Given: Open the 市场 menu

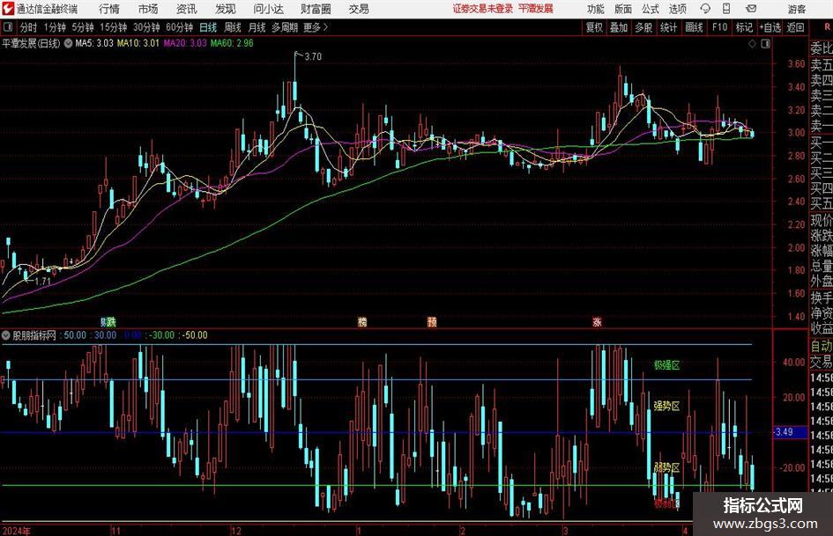Looking at the screenshot, I should tap(148, 9).
